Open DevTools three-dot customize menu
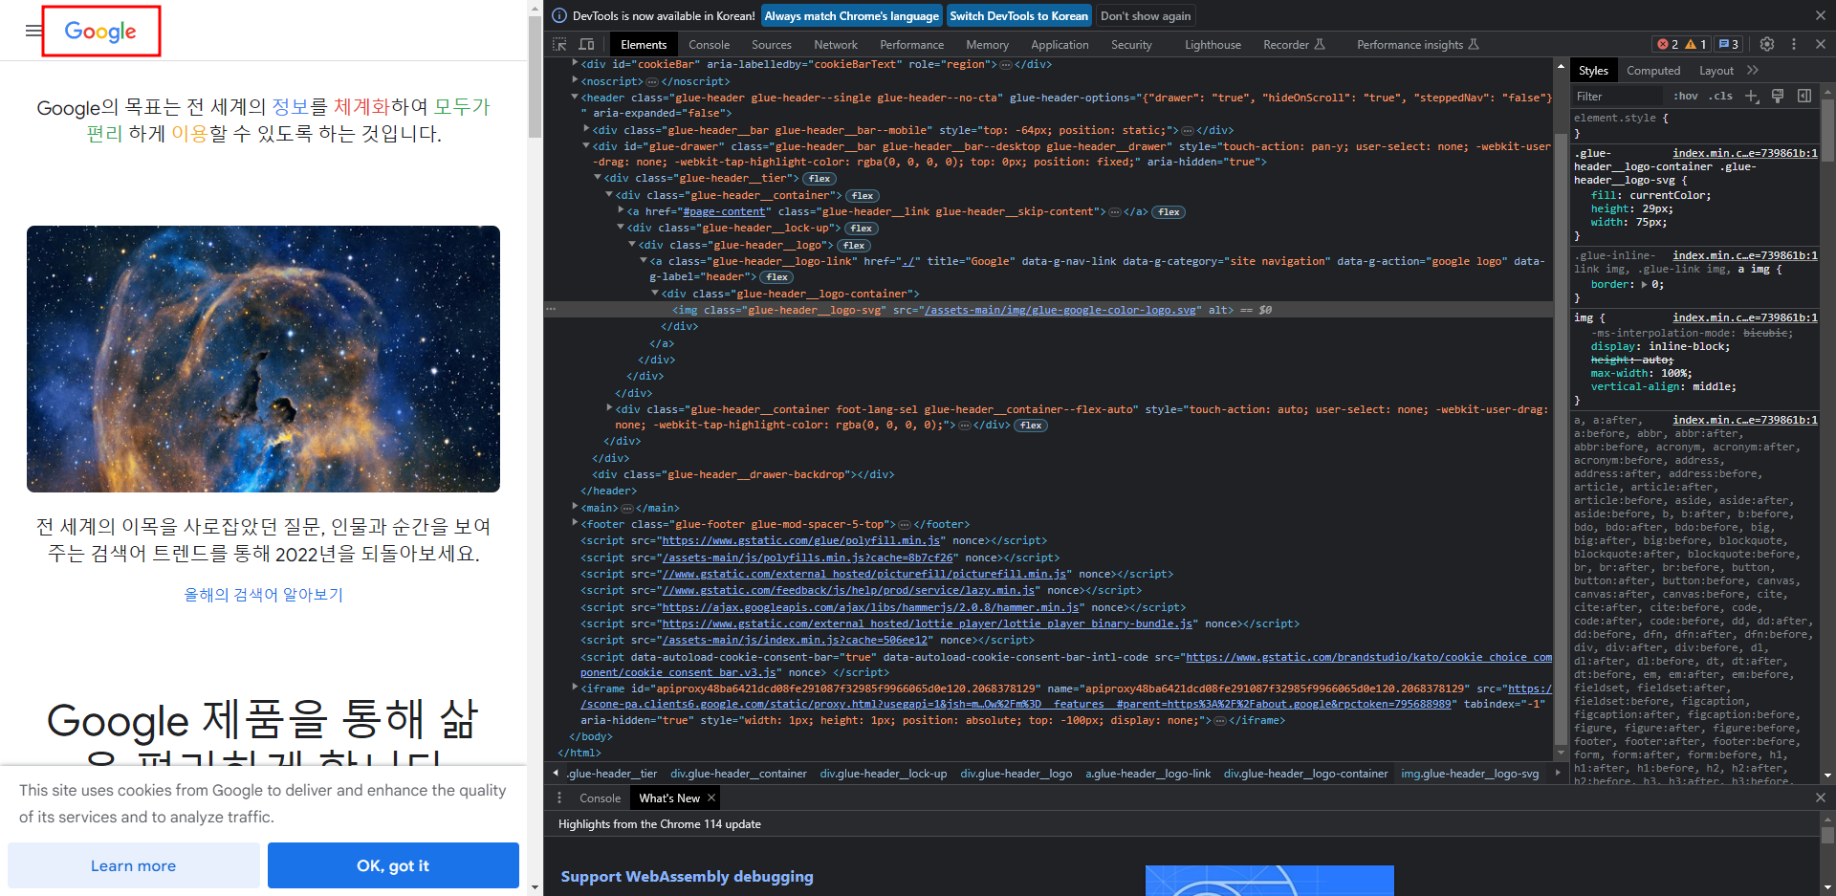1836x896 pixels. (1794, 44)
